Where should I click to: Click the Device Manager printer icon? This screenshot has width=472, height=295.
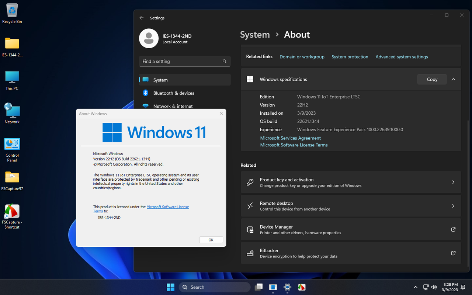pyautogui.click(x=250, y=229)
